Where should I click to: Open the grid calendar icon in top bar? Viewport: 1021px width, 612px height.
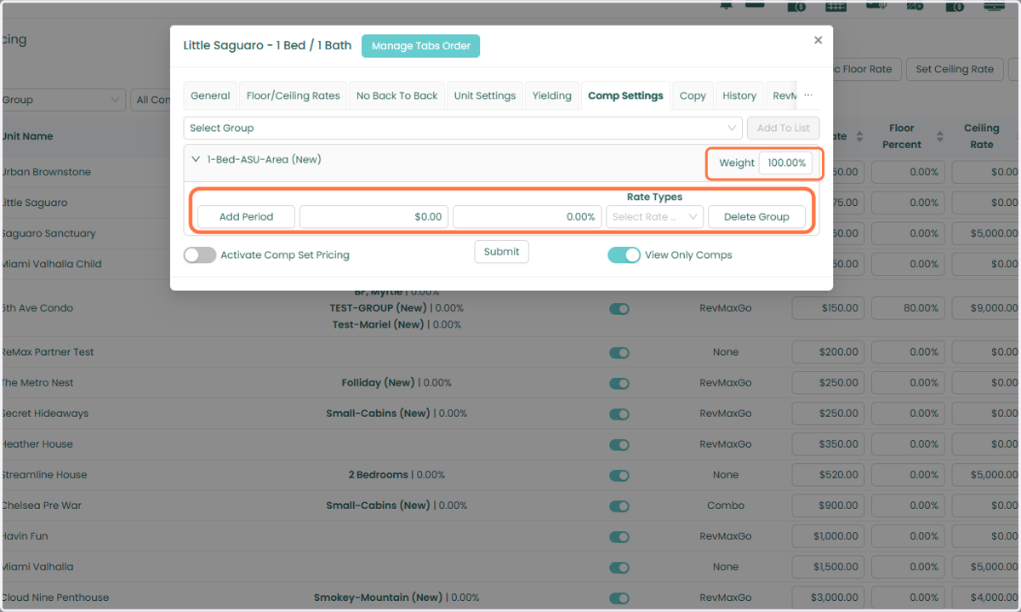[836, 6]
